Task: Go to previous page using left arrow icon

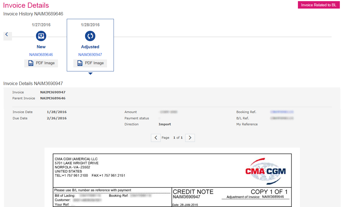Action: point(156,138)
